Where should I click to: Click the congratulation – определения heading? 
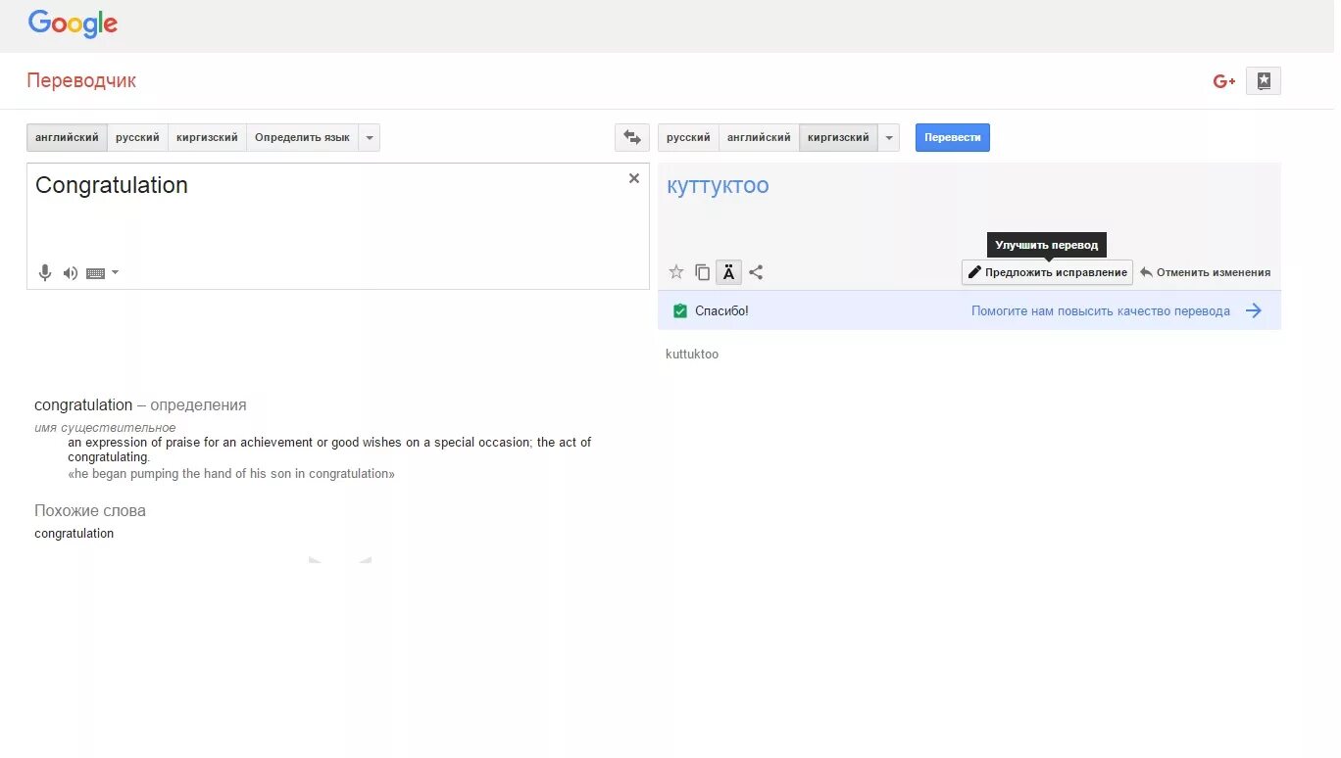coord(140,404)
